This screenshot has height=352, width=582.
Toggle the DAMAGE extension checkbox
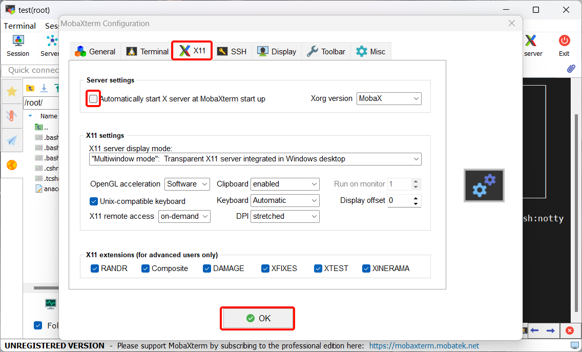207,268
